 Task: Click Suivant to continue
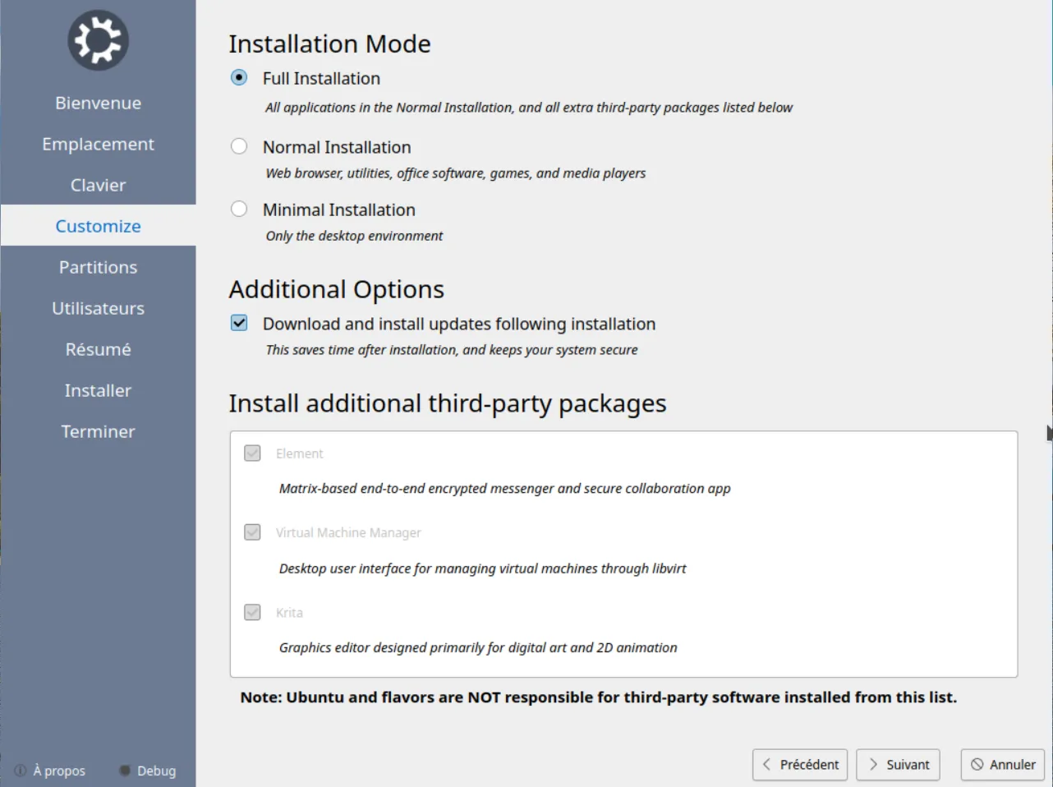tap(898, 765)
